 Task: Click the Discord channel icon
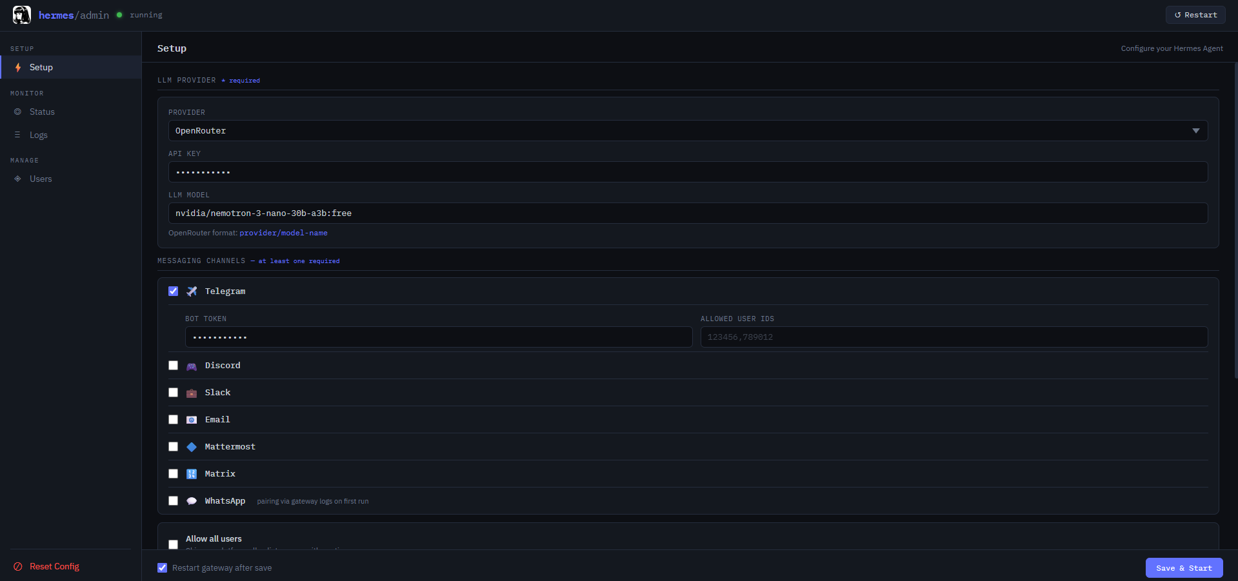pyautogui.click(x=192, y=366)
